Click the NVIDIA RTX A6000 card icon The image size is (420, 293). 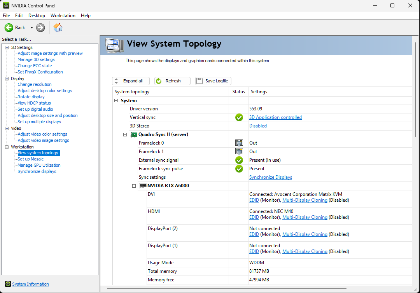click(x=143, y=186)
